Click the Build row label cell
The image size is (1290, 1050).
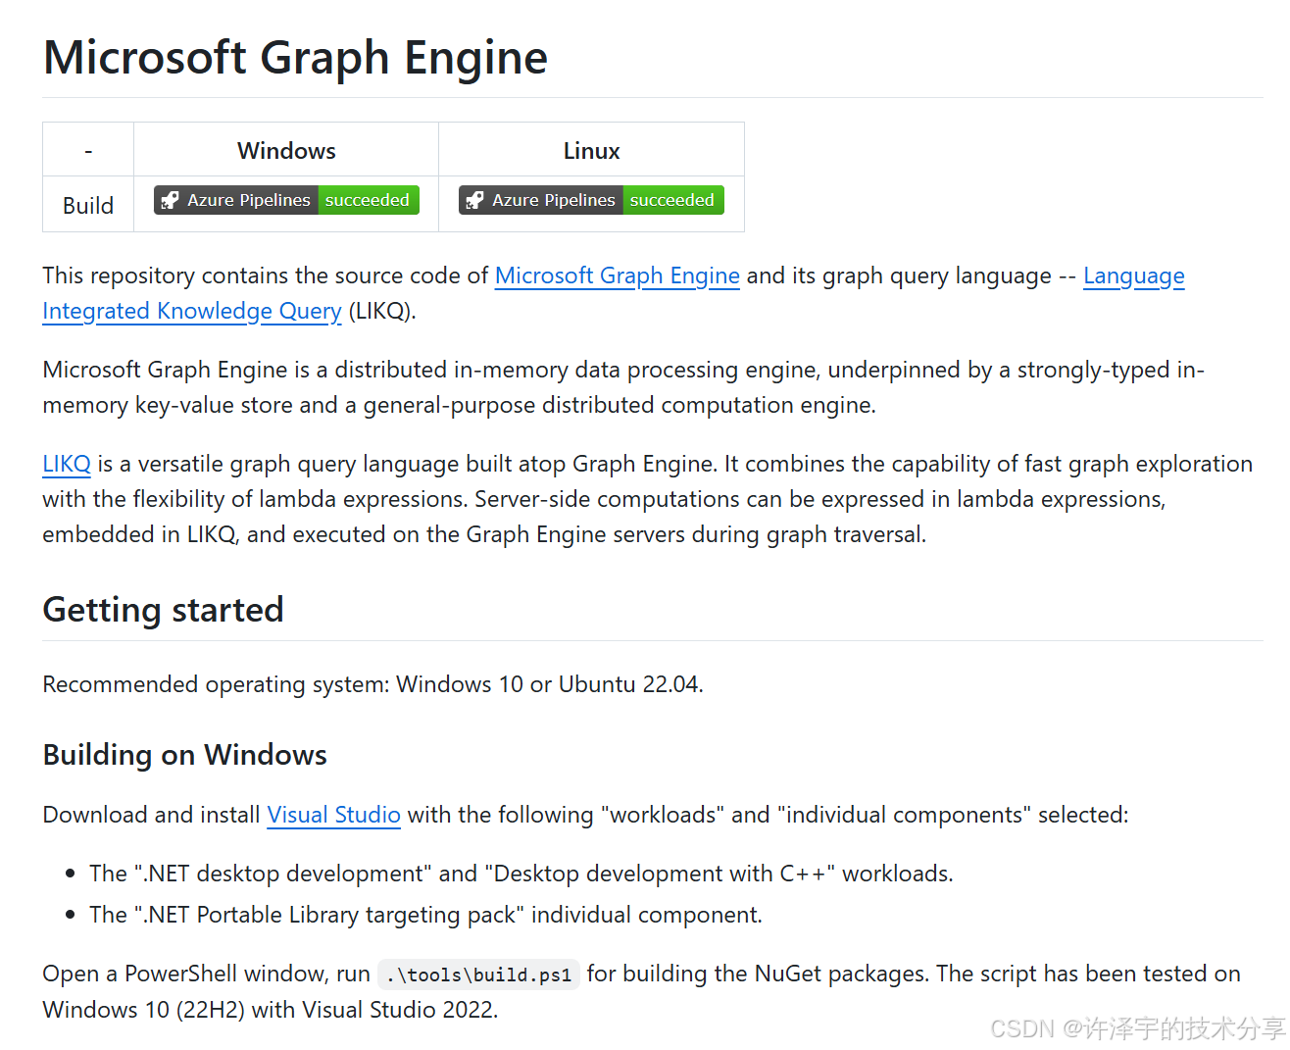tap(88, 205)
